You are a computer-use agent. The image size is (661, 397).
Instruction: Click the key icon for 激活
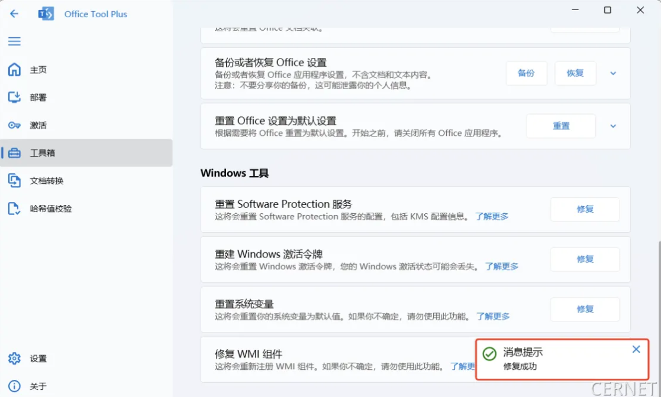(x=14, y=125)
